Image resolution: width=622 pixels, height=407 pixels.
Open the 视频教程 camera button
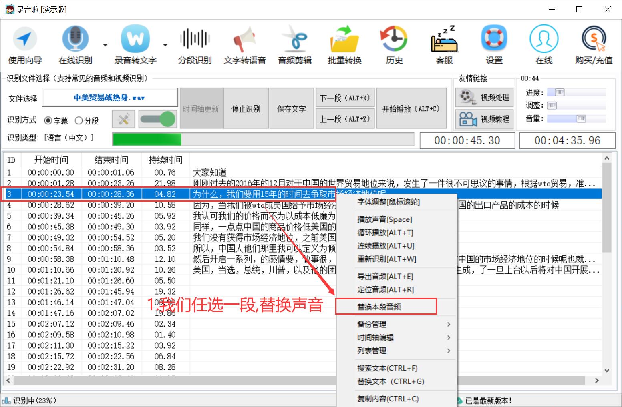(485, 119)
